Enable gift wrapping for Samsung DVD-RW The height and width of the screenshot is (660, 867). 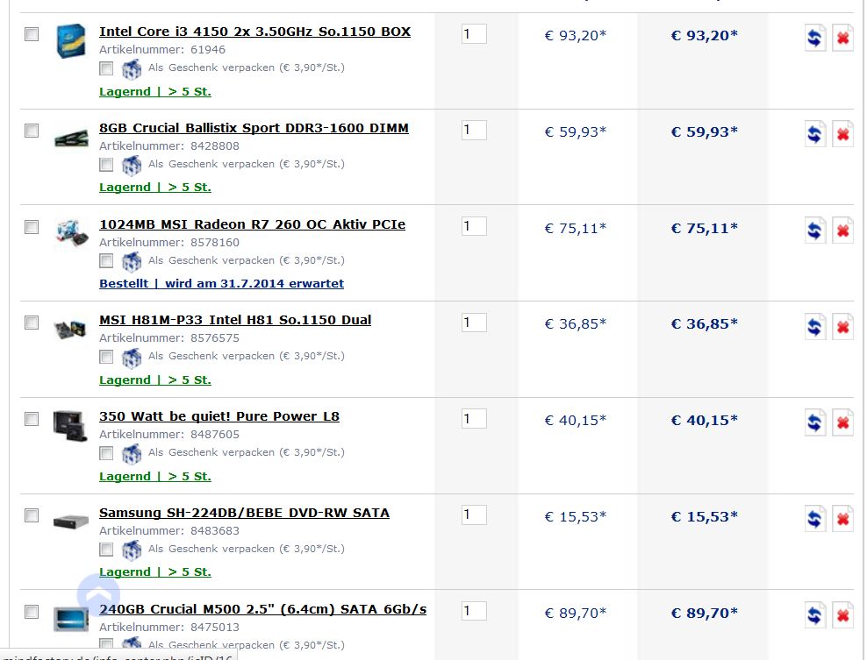(106, 550)
